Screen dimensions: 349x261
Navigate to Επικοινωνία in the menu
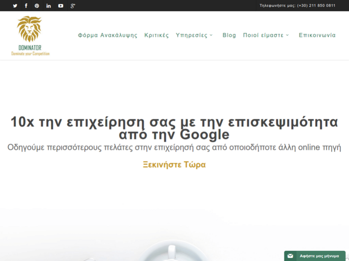(x=317, y=35)
